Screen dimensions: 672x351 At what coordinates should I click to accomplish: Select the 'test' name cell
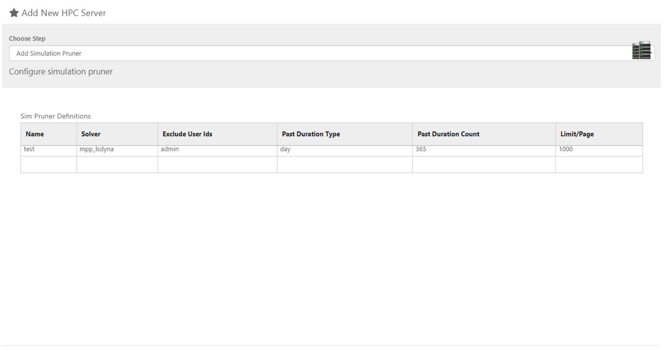click(x=29, y=150)
